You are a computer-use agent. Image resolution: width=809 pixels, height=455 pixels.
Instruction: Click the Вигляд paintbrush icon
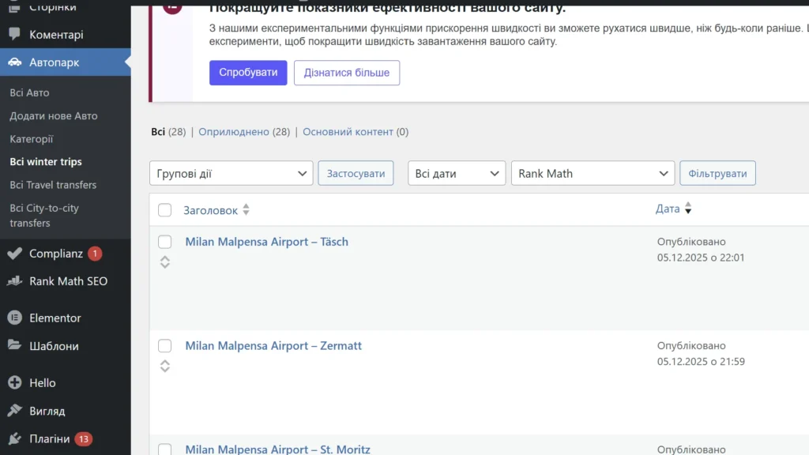(x=14, y=411)
